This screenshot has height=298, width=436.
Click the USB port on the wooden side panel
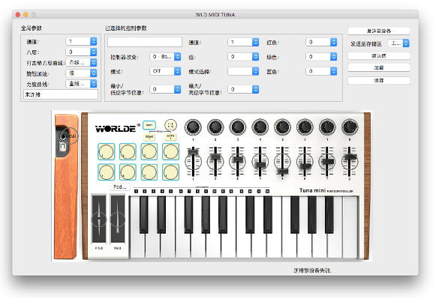63,147
